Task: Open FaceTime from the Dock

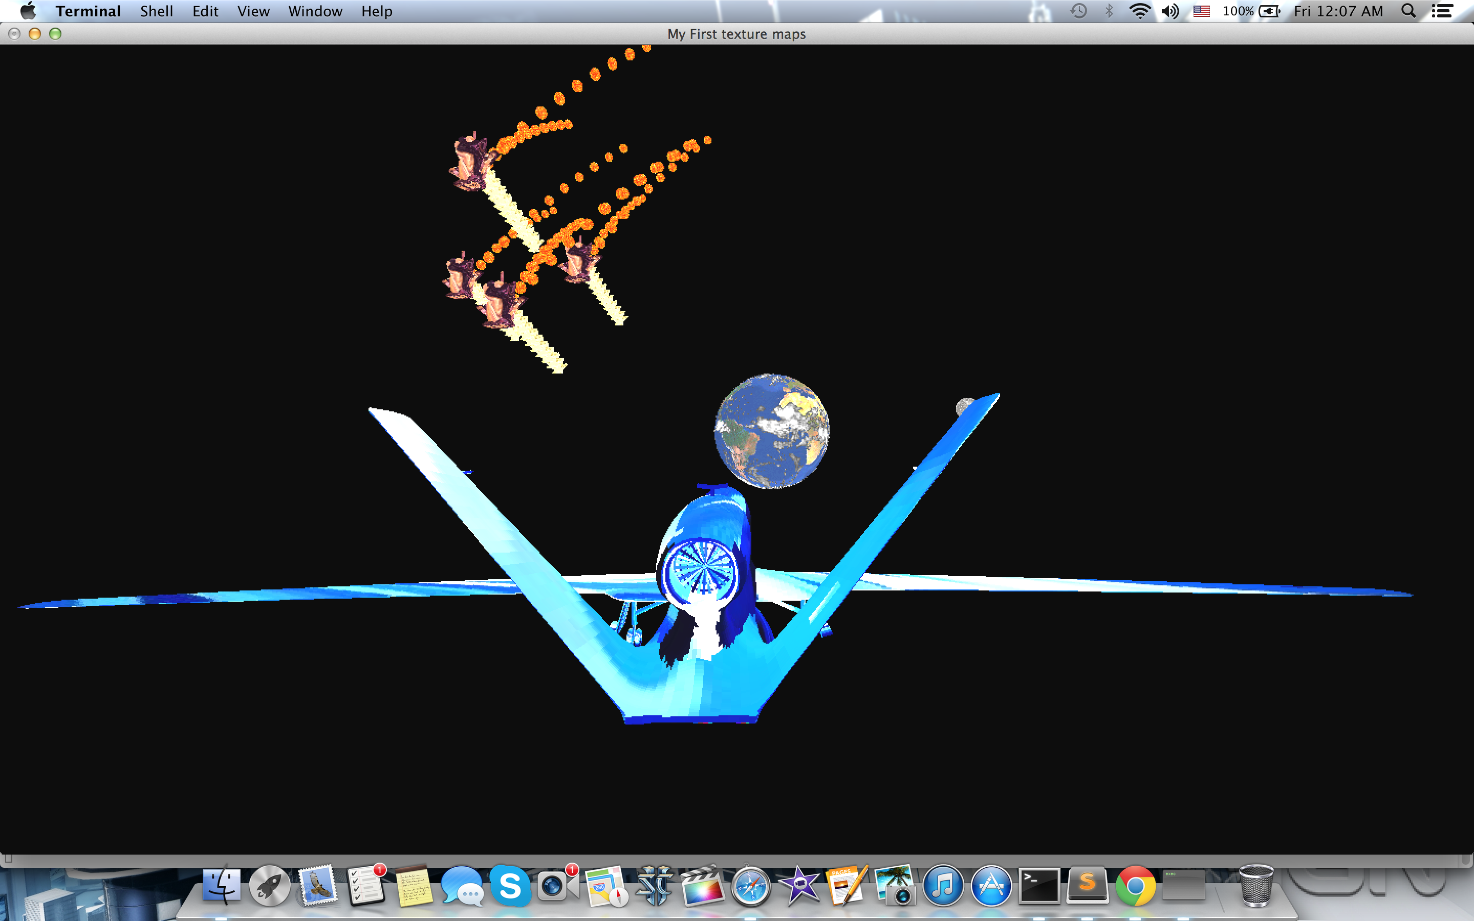Action: point(557,885)
